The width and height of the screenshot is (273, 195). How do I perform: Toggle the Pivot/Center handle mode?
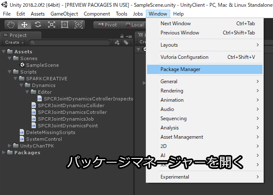(x=107, y=25)
